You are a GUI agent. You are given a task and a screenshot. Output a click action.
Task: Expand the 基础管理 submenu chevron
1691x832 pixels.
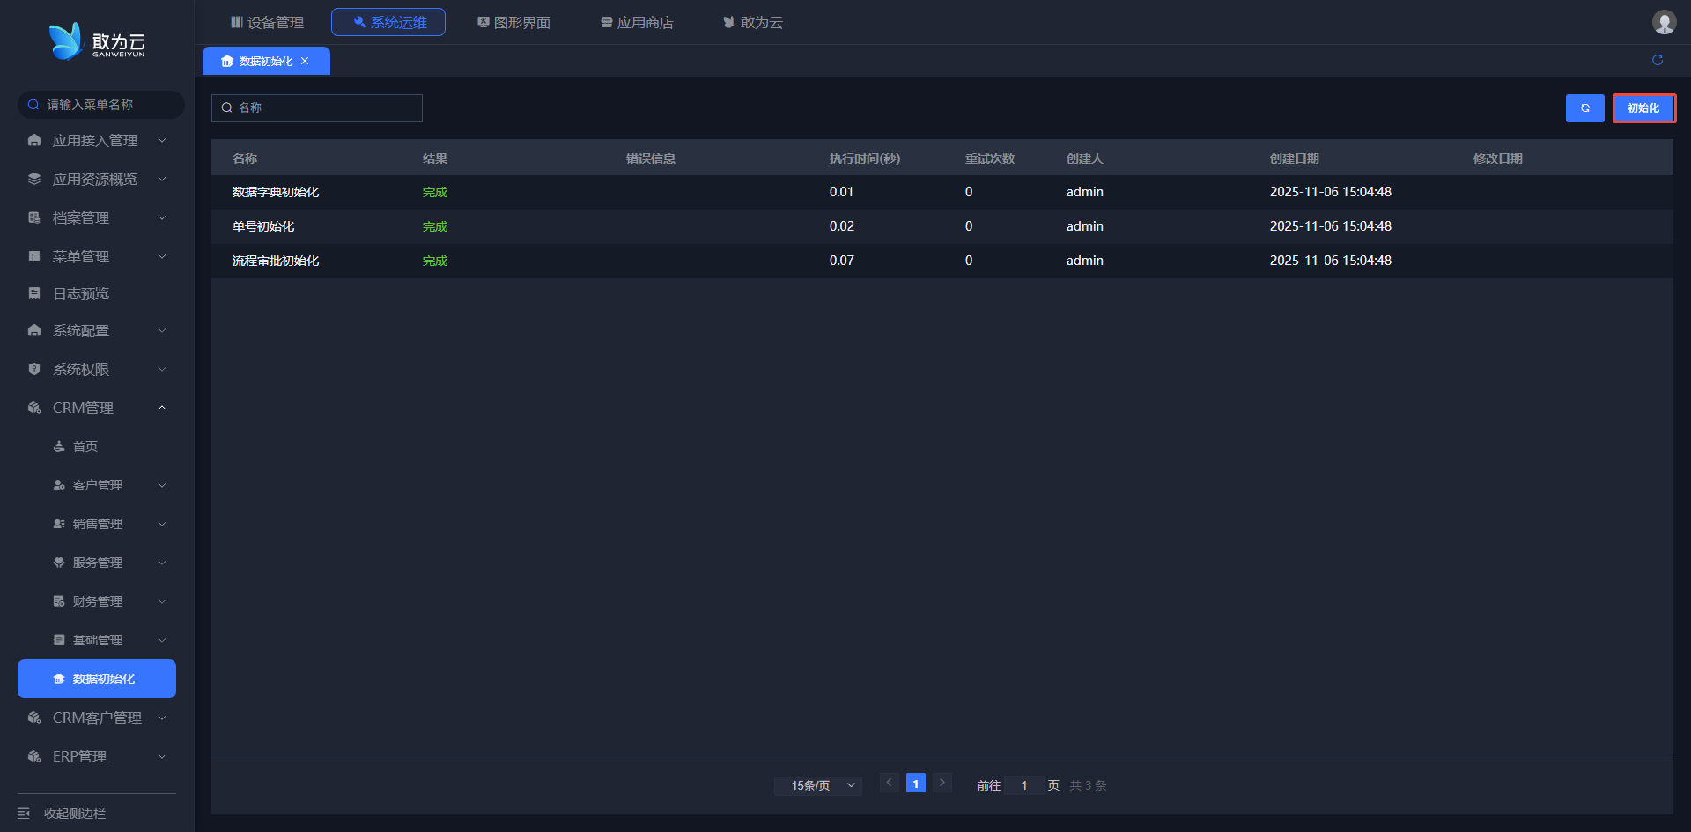(x=162, y=640)
